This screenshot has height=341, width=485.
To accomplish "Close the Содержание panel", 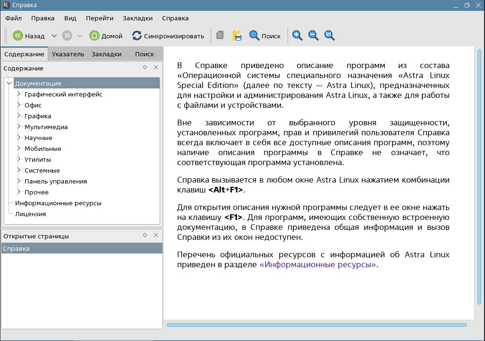I will 156,67.
